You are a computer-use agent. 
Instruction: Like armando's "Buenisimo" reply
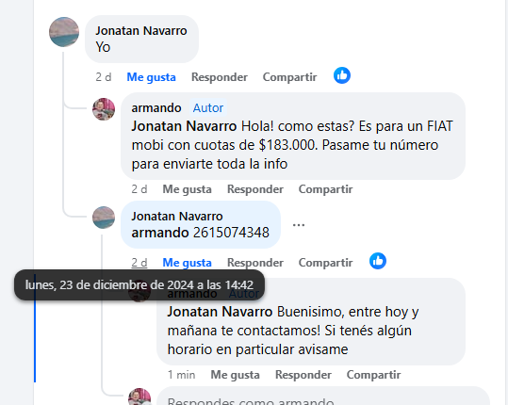[236, 375]
